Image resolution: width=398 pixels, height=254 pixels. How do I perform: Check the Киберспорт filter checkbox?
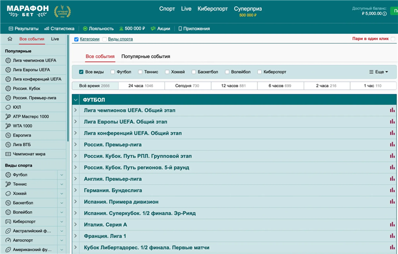pos(259,72)
